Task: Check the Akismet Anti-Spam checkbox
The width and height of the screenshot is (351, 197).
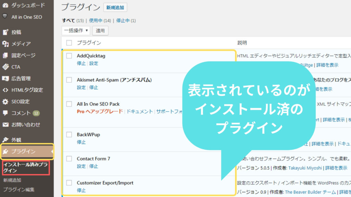Action: tap(69, 80)
